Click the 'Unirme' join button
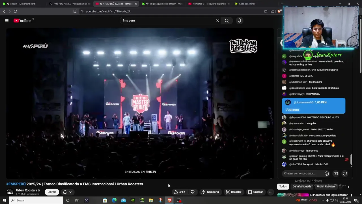This screenshot has height=204, width=362. tap(52, 192)
